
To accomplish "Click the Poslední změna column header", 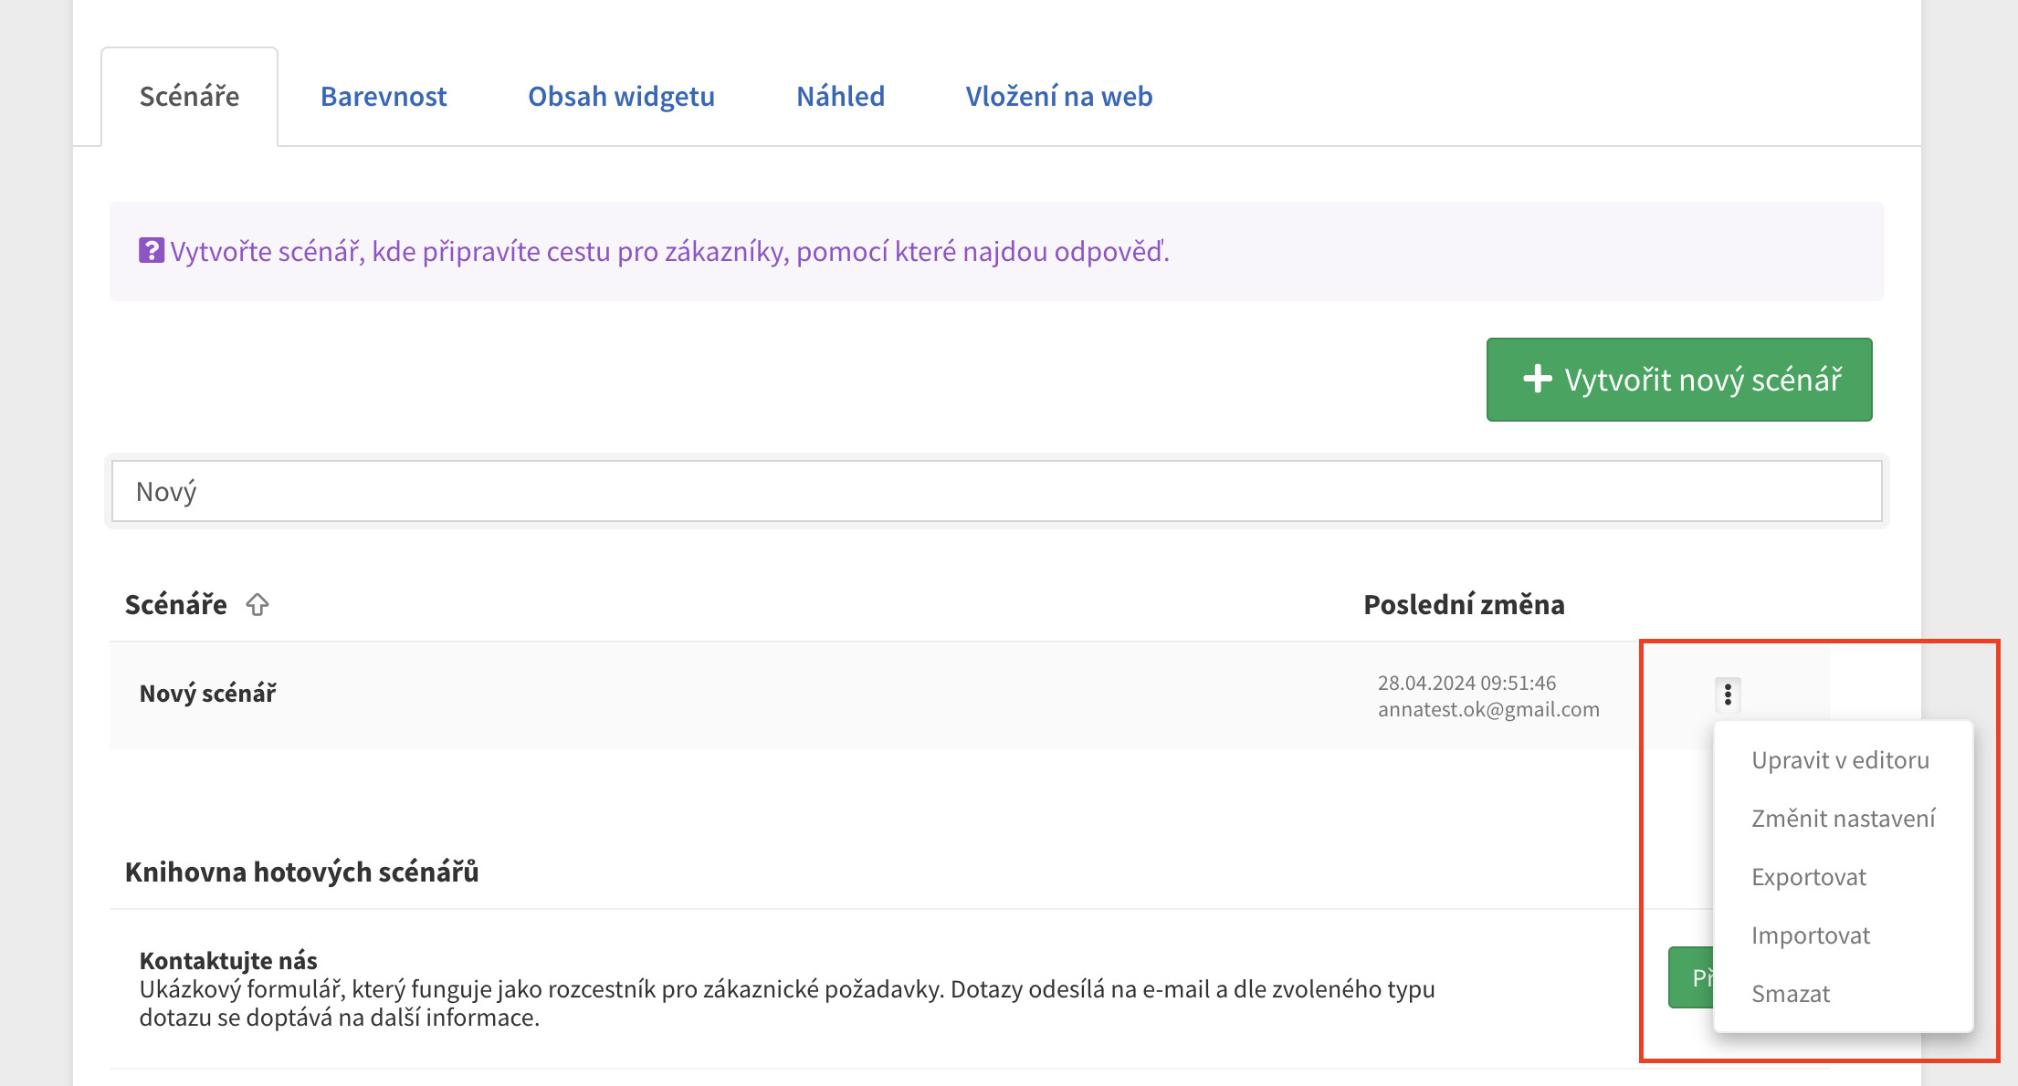I will (x=1463, y=604).
